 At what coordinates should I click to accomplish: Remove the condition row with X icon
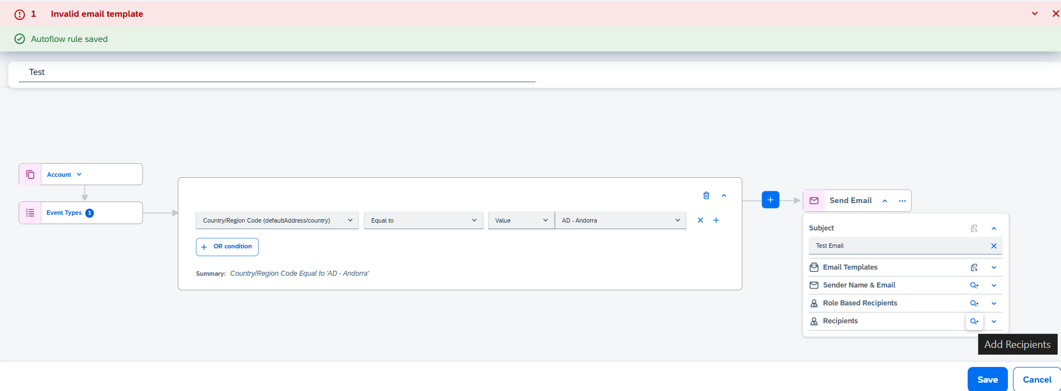point(700,220)
